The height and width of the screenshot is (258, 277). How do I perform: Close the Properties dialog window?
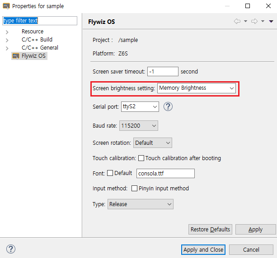(x=268, y=6)
